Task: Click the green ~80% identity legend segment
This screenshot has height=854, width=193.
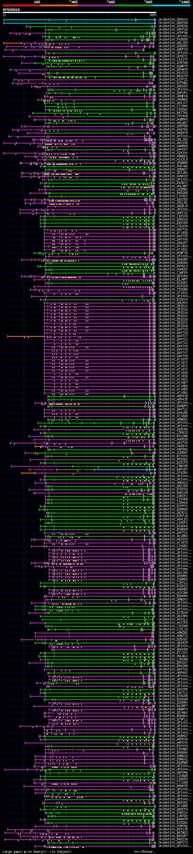Action: (134, 5)
